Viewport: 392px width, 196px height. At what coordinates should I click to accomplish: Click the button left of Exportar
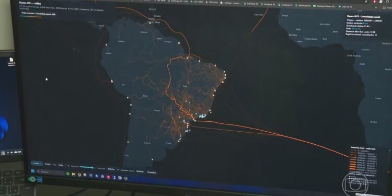point(140,171)
